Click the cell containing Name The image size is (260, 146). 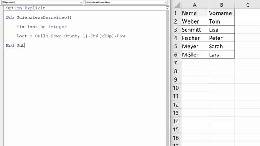(x=195, y=13)
